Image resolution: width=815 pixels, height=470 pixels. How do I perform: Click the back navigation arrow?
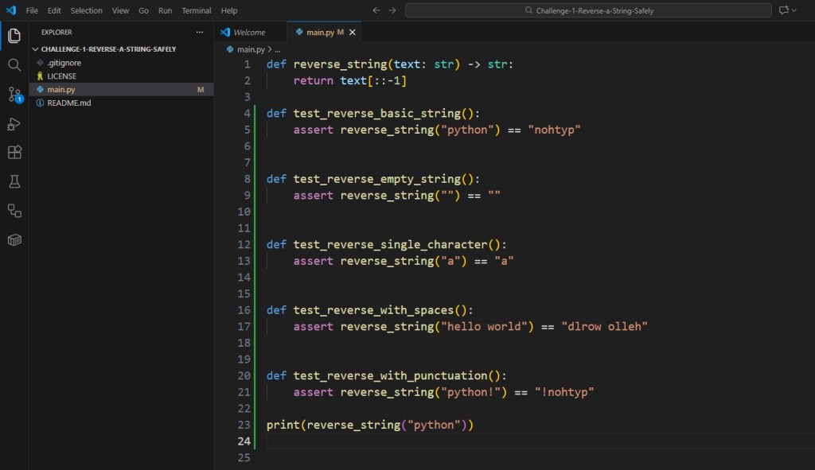(x=376, y=10)
